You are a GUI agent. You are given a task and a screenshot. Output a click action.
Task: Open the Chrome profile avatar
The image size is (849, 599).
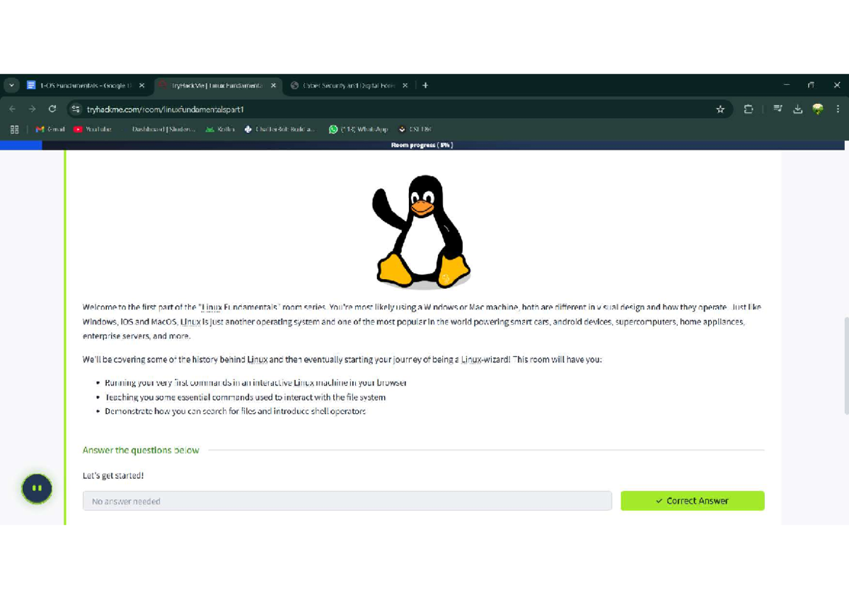(818, 109)
